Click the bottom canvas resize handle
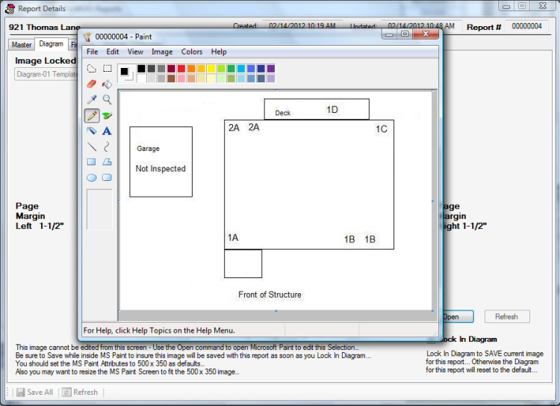The height and width of the screenshot is (406, 560). point(276,311)
